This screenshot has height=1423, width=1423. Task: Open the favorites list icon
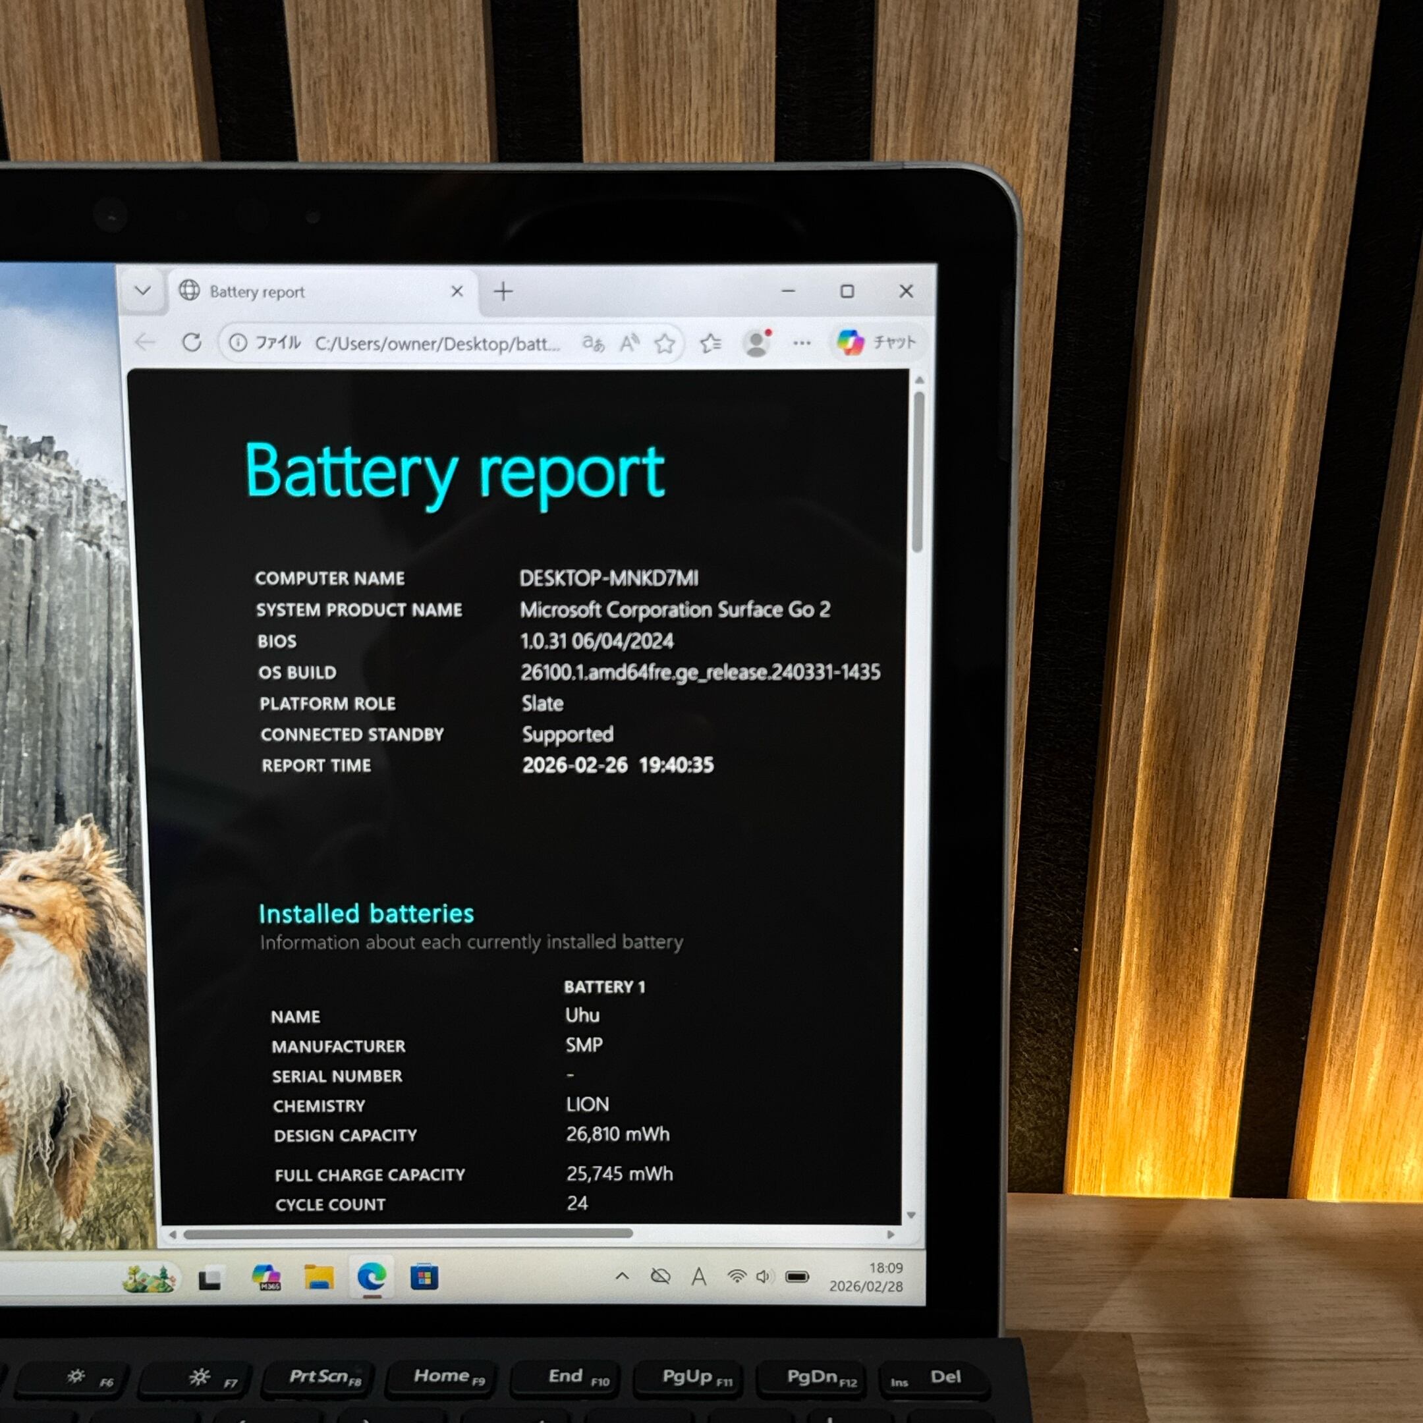[710, 343]
